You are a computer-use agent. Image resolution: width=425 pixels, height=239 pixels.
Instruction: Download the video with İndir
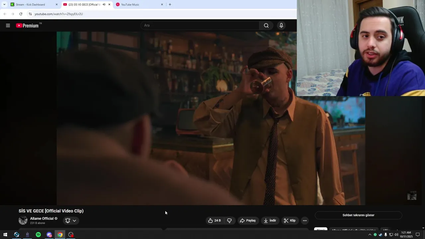pos(270,220)
